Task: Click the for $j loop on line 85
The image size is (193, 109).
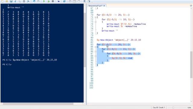Action: click(118, 49)
